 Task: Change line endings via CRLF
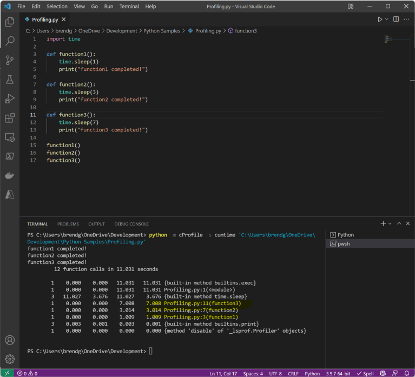293,374
